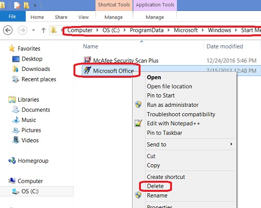Open the Pictures library
The image size is (261, 208).
pyautogui.click(x=31, y=130)
